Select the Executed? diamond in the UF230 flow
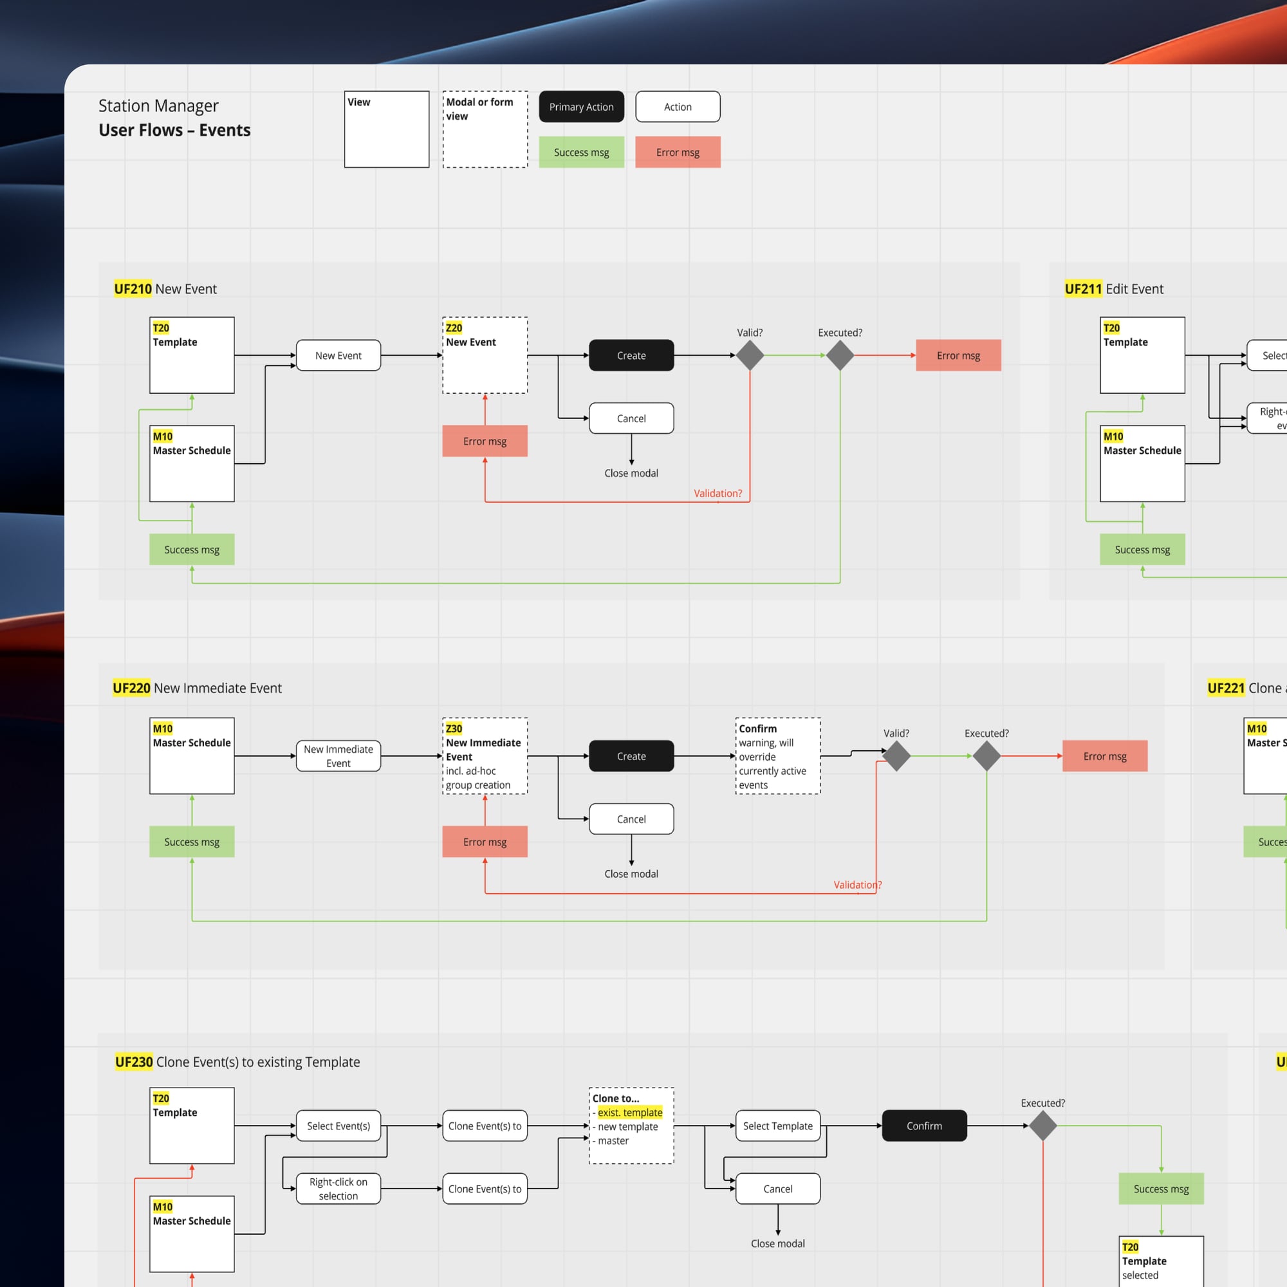 click(1042, 1125)
